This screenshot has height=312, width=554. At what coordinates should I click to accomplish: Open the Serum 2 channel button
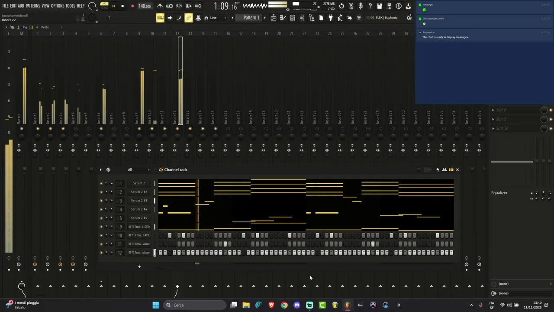click(x=139, y=183)
